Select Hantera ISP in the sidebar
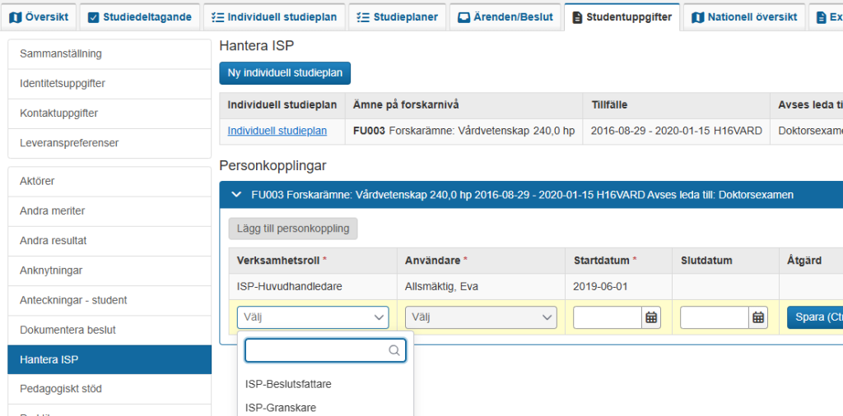843x416 pixels. point(109,359)
